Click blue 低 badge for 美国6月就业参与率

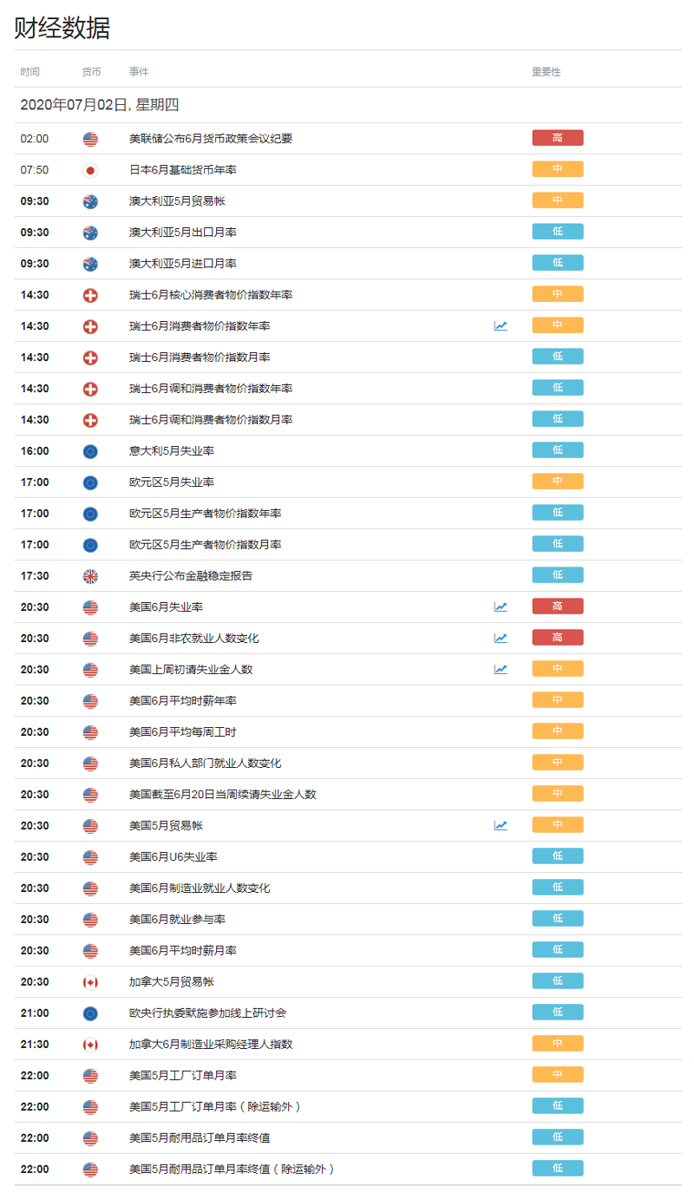click(x=558, y=919)
